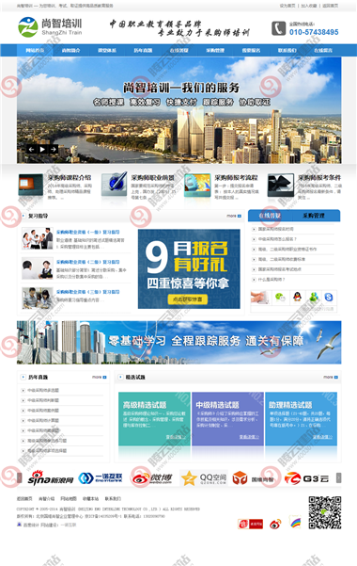Click the yellow button on September banner

[x=188, y=299]
